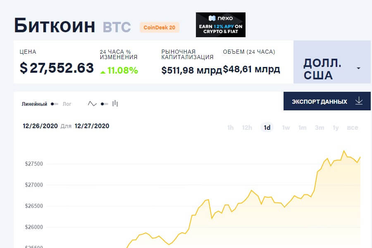Open the ДОЛЛ. США currency dropdown
Image resolution: width=372 pixels, height=248 pixels.
(332, 62)
